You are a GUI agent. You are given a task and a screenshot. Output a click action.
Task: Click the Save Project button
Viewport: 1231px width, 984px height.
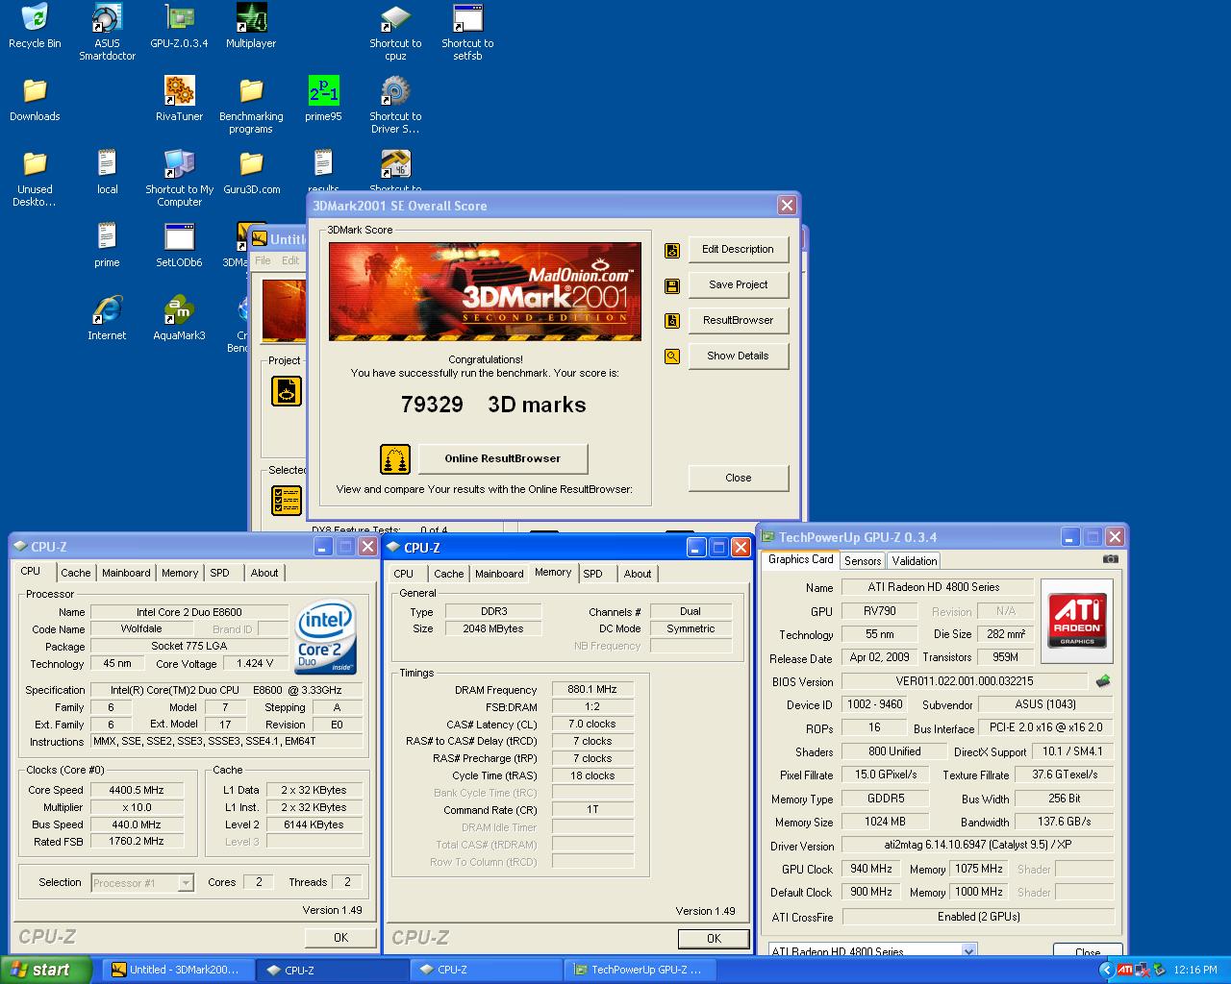point(739,285)
